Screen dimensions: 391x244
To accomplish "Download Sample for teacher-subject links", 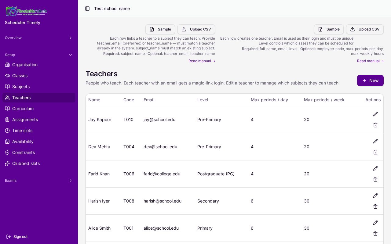I will click(160, 29).
